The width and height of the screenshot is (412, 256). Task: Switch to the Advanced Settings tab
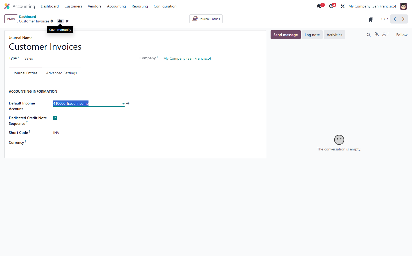[x=61, y=73]
